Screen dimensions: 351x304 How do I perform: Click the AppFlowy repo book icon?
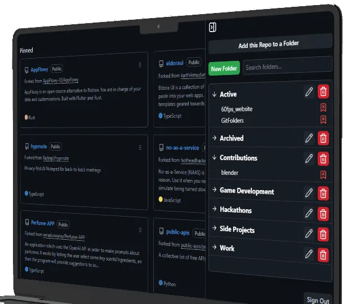[26, 70]
